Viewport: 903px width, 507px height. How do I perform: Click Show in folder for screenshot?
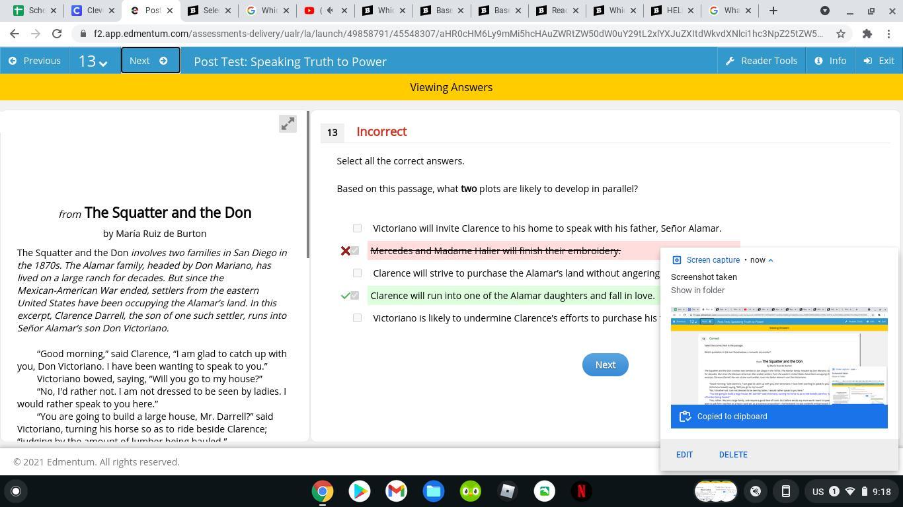point(697,290)
